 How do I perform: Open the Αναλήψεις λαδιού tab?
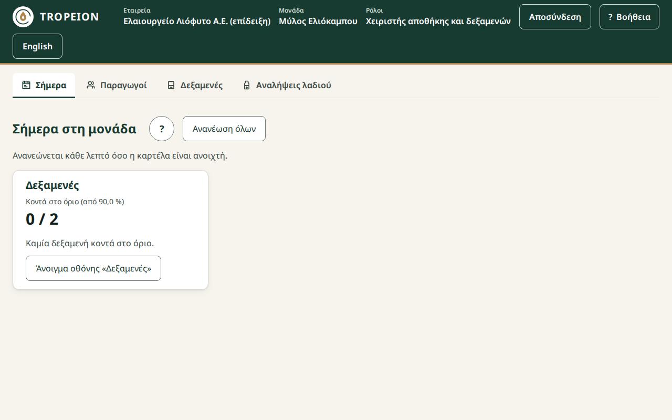coord(287,85)
